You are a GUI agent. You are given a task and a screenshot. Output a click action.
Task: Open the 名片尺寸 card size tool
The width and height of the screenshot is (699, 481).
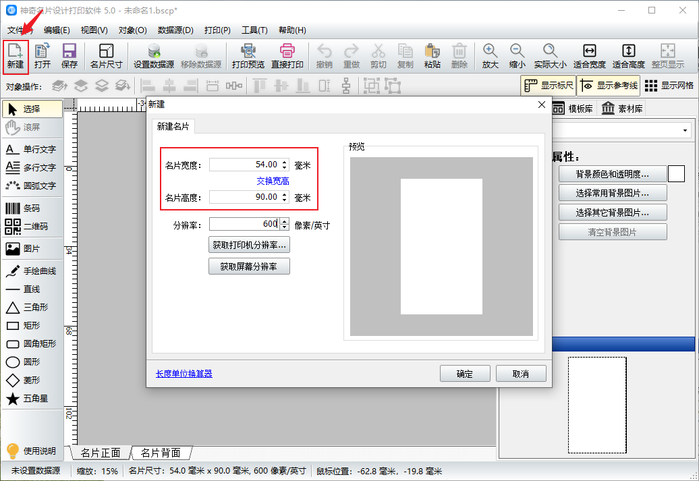pyautogui.click(x=106, y=56)
